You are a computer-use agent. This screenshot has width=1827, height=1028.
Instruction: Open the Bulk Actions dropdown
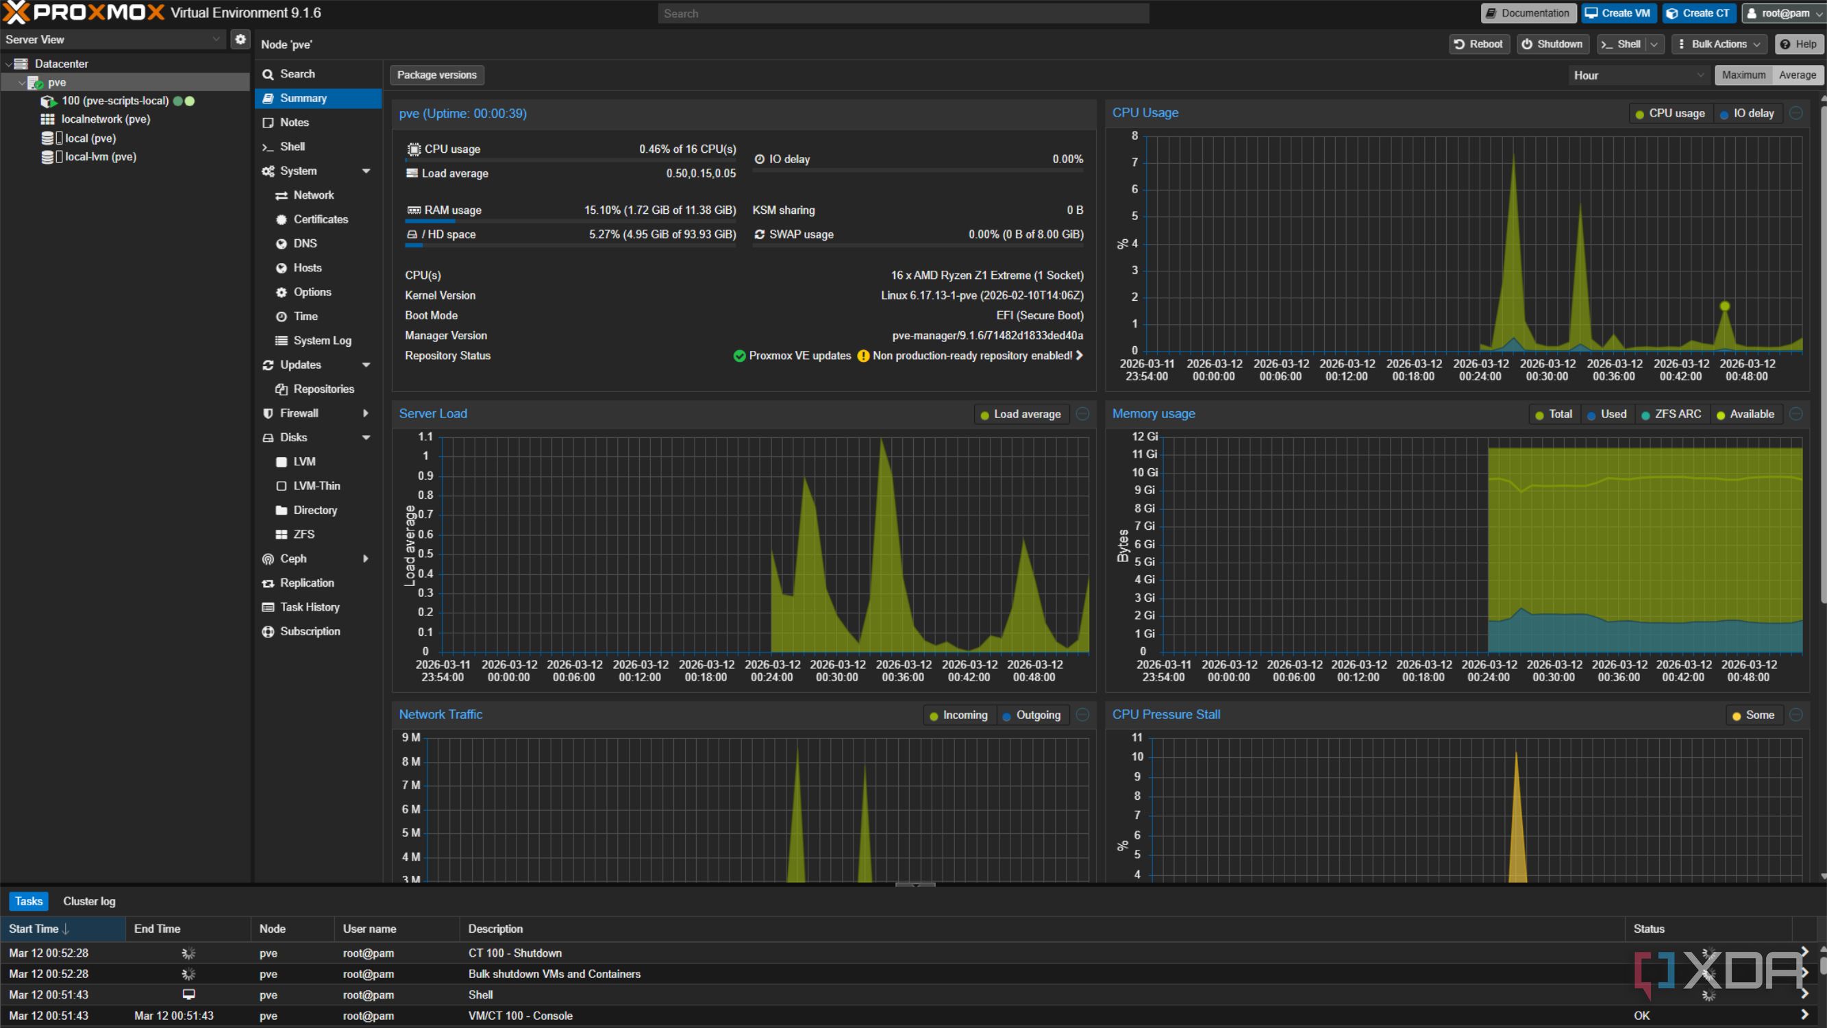(1719, 44)
